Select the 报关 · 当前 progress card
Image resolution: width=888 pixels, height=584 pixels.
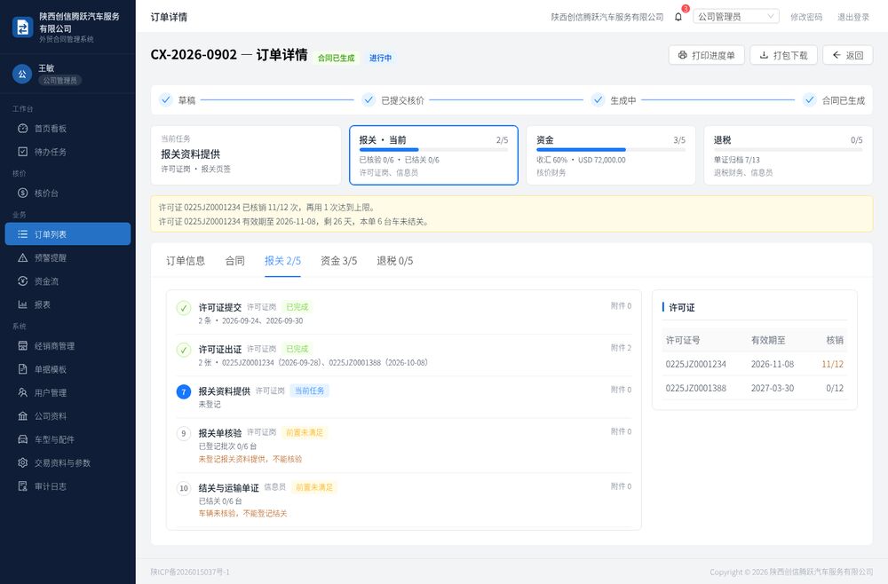(434, 155)
